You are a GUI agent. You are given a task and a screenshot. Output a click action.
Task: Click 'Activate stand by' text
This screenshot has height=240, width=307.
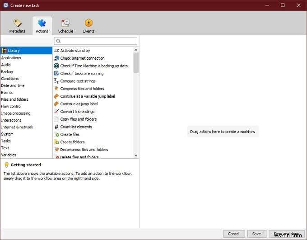tap(75, 51)
